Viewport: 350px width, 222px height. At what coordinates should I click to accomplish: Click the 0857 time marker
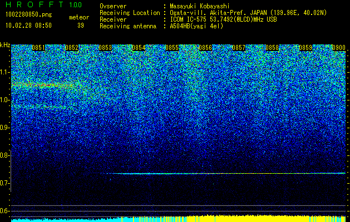[239, 48]
